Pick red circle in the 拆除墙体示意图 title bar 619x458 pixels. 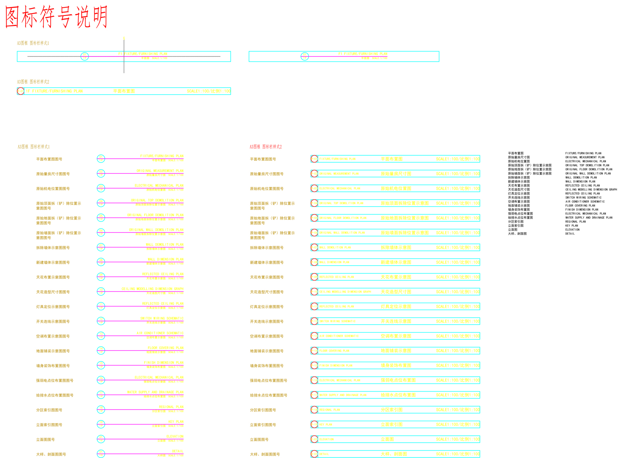pos(315,247)
